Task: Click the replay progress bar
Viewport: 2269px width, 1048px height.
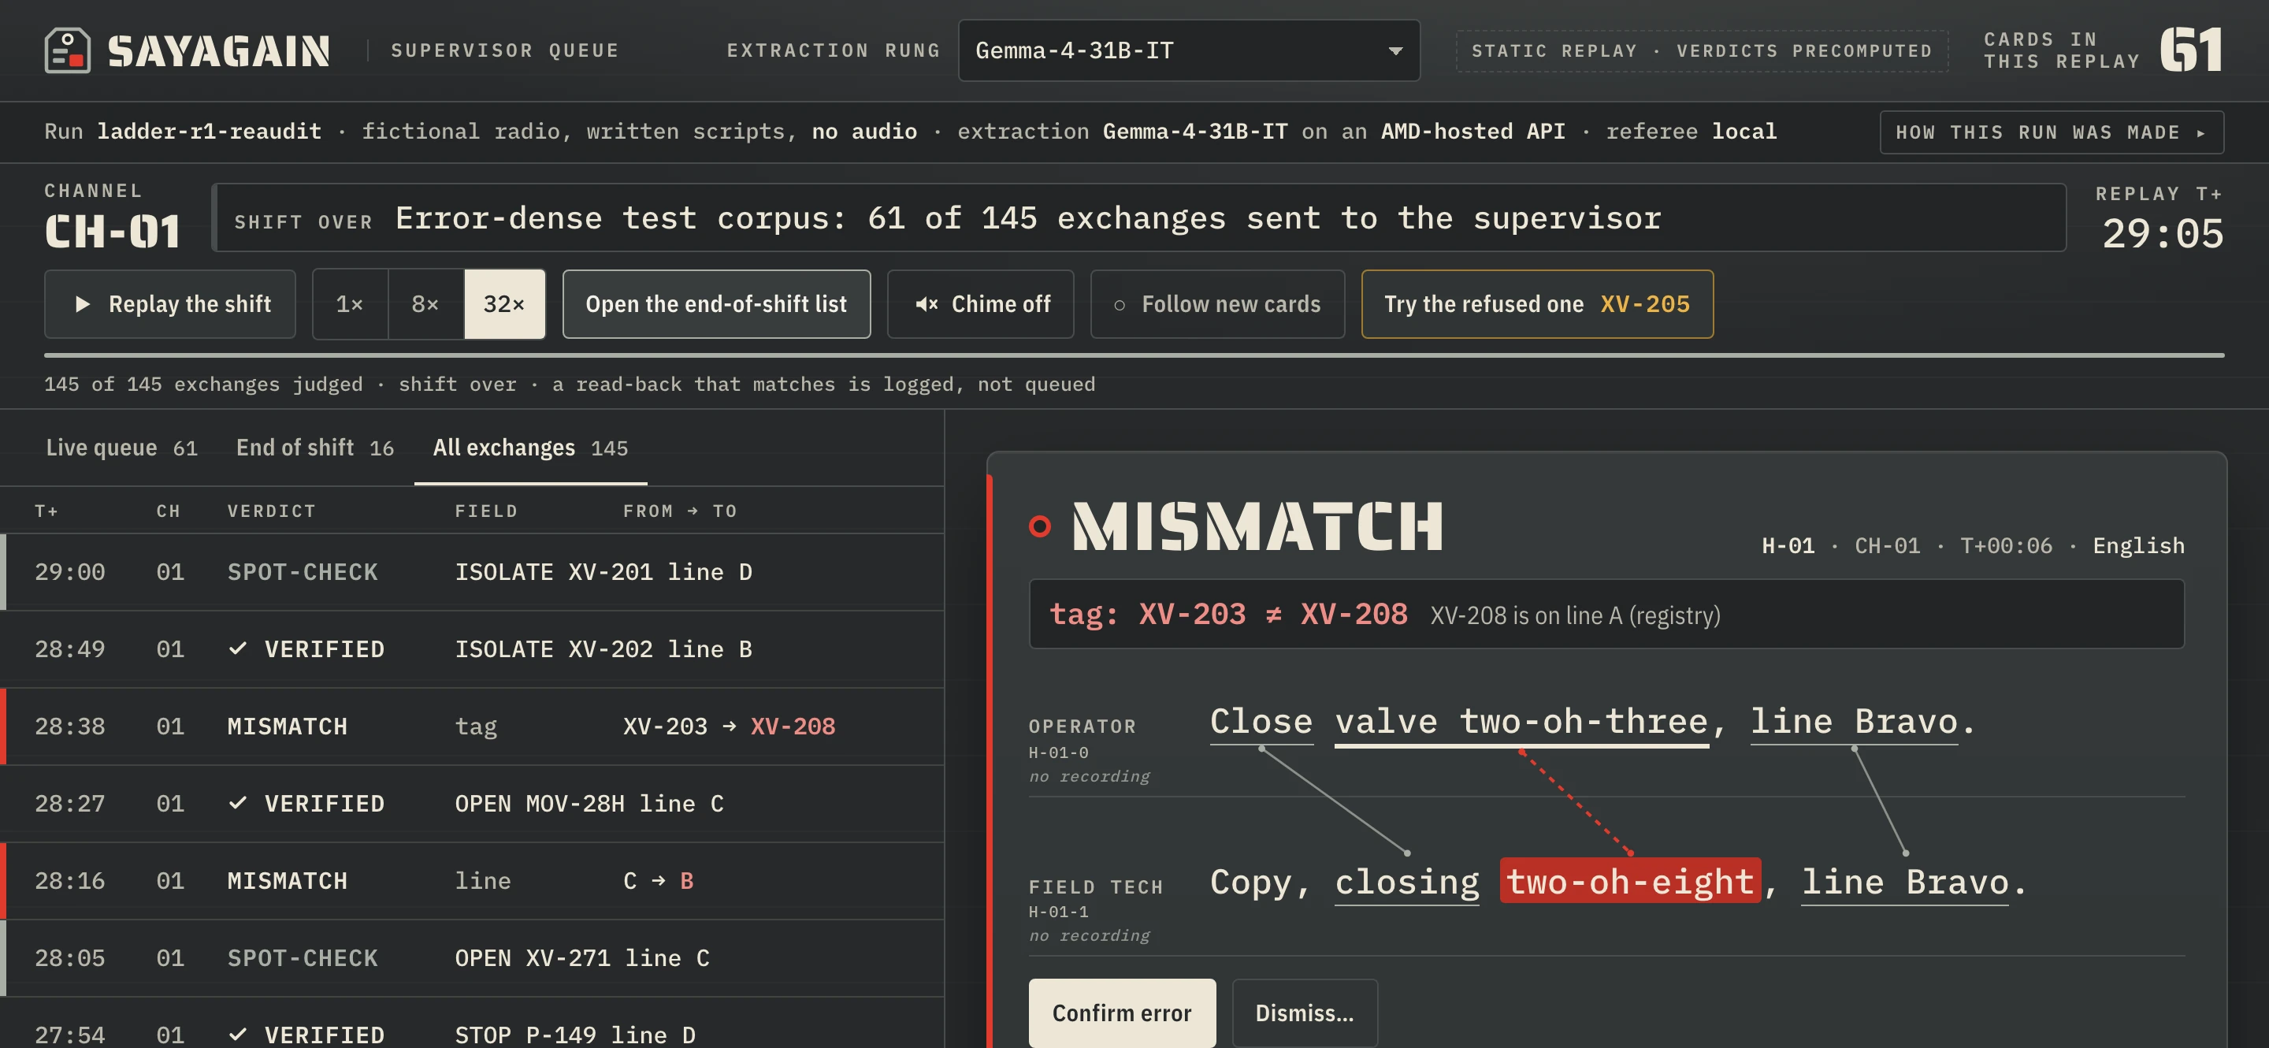Action: (x=1134, y=355)
